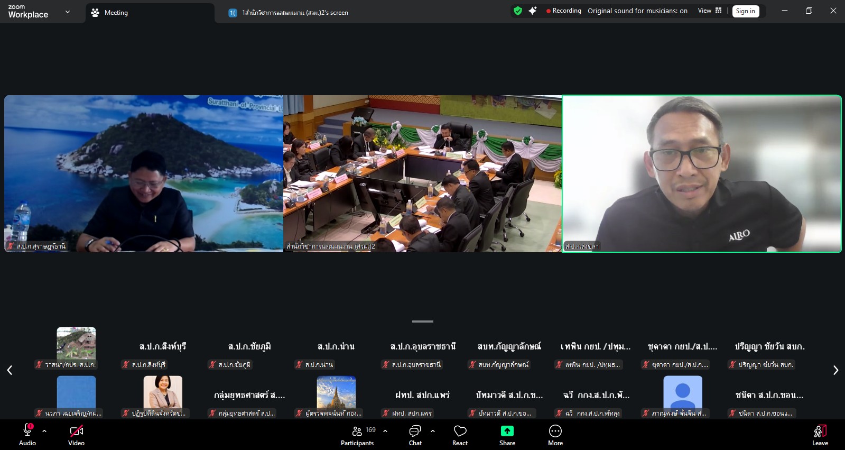Open the React emoji menu
Image resolution: width=845 pixels, height=450 pixels.
(460, 435)
